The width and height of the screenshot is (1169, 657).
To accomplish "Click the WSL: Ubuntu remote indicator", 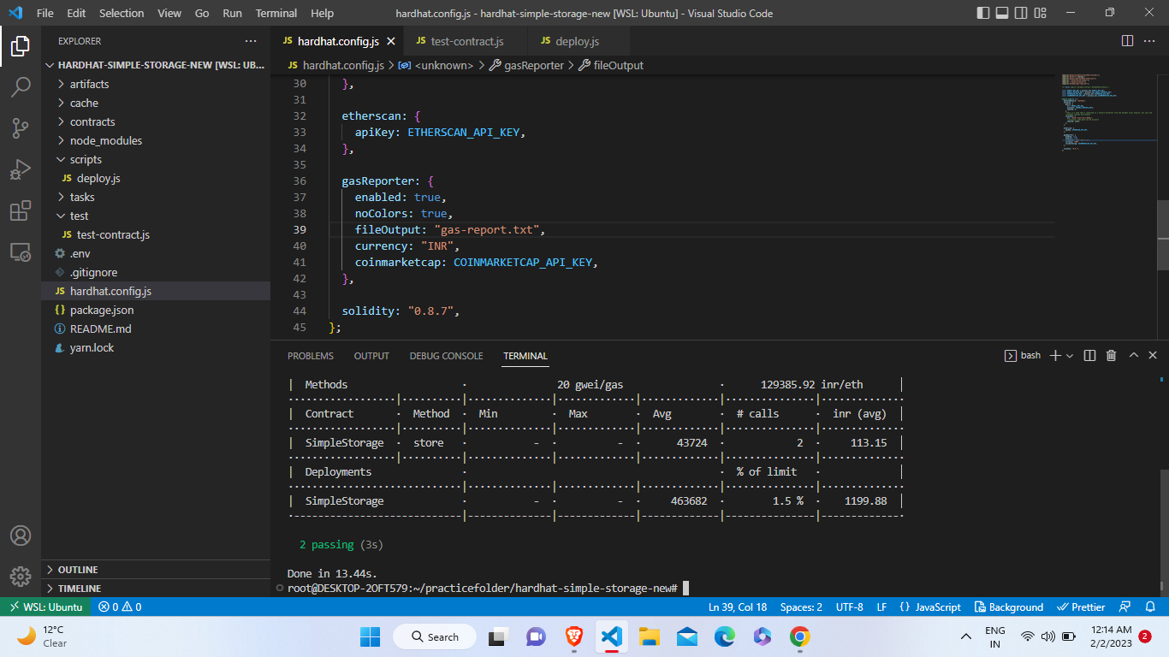I will tap(45, 607).
